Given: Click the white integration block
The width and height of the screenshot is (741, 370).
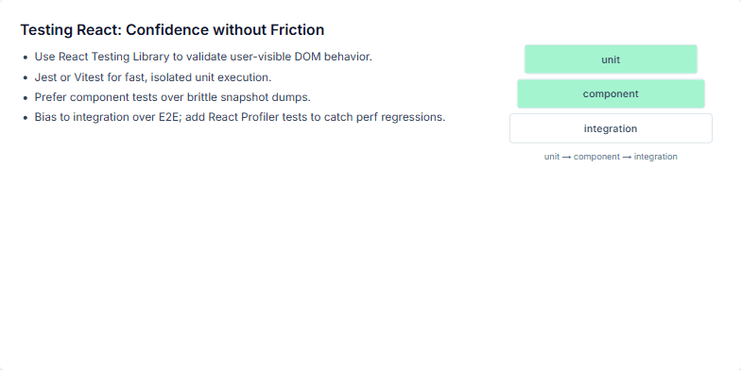Looking at the screenshot, I should [x=611, y=128].
